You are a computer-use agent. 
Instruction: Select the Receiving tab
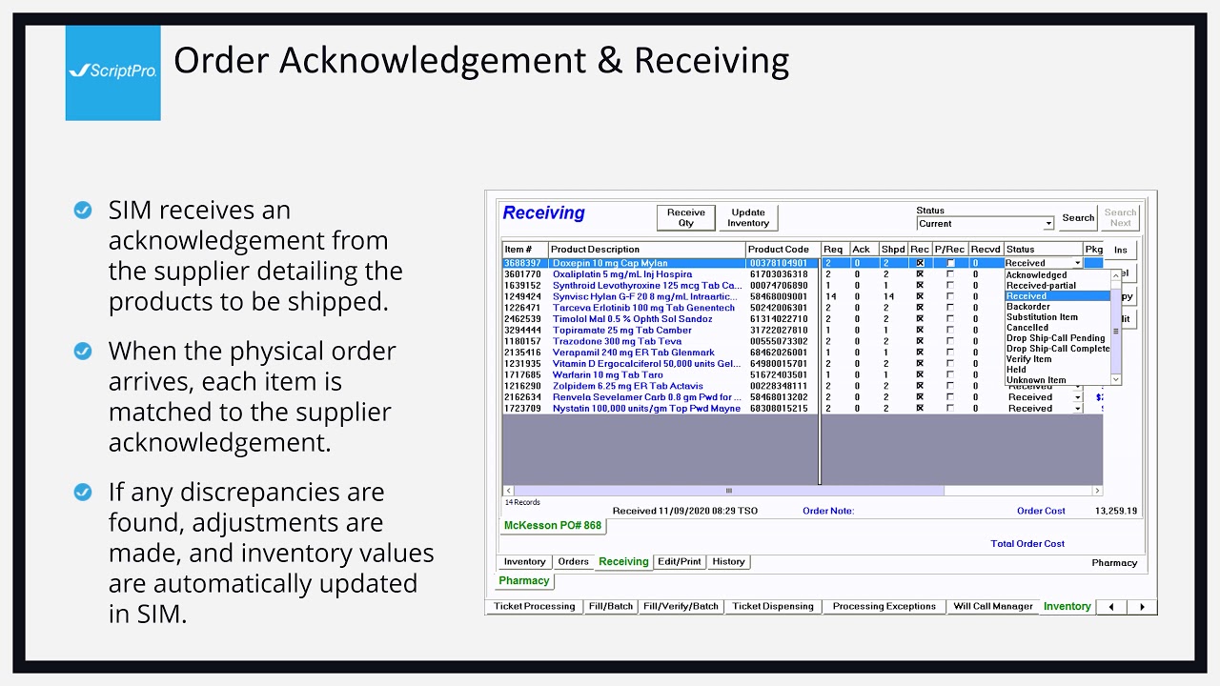tap(623, 562)
